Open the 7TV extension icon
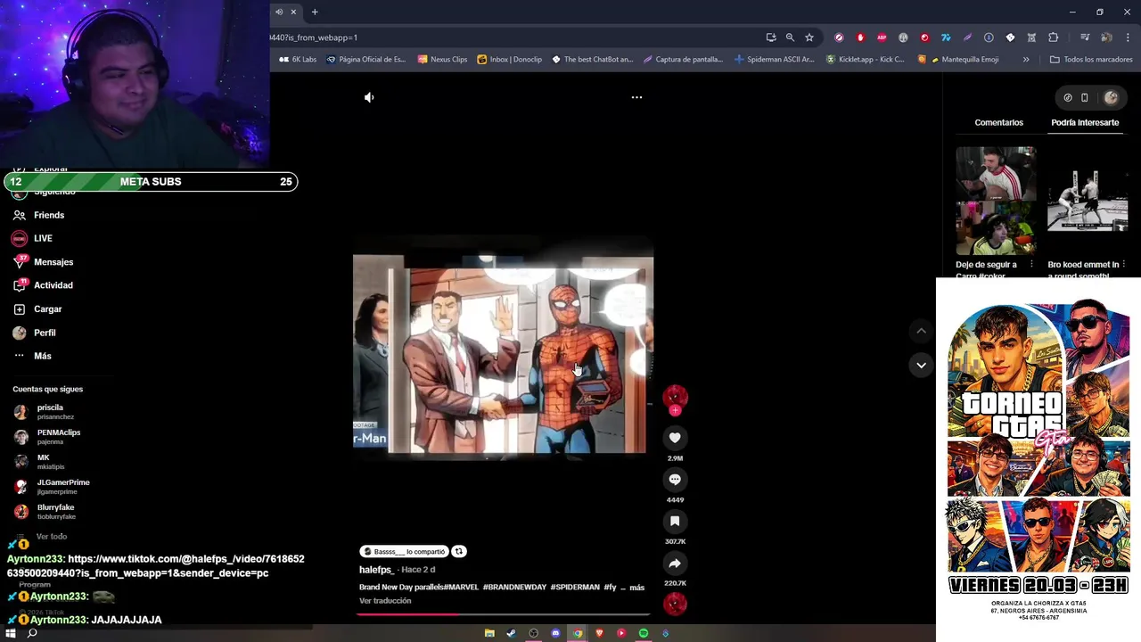The image size is (1141, 642). tap(946, 37)
